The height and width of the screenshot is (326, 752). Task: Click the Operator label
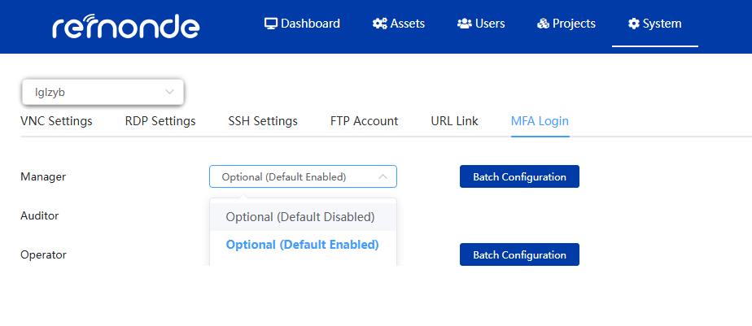point(43,254)
